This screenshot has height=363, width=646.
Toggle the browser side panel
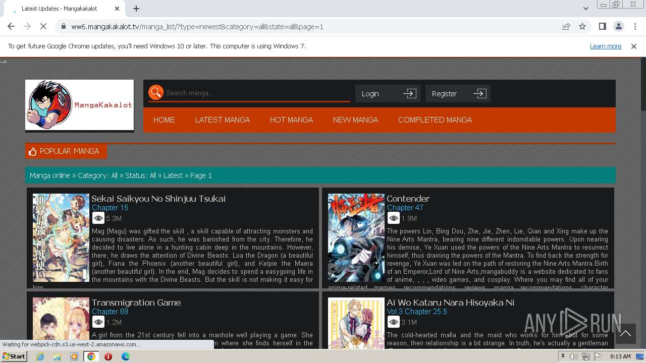(602, 26)
